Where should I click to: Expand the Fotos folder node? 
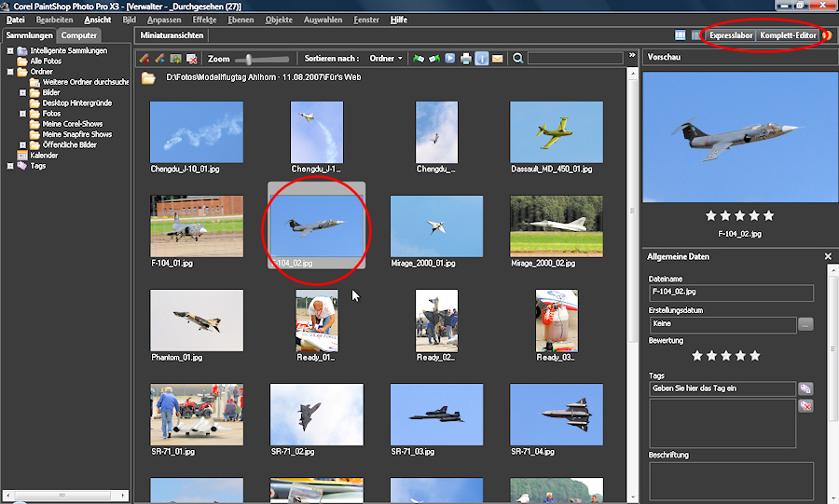pyautogui.click(x=22, y=114)
